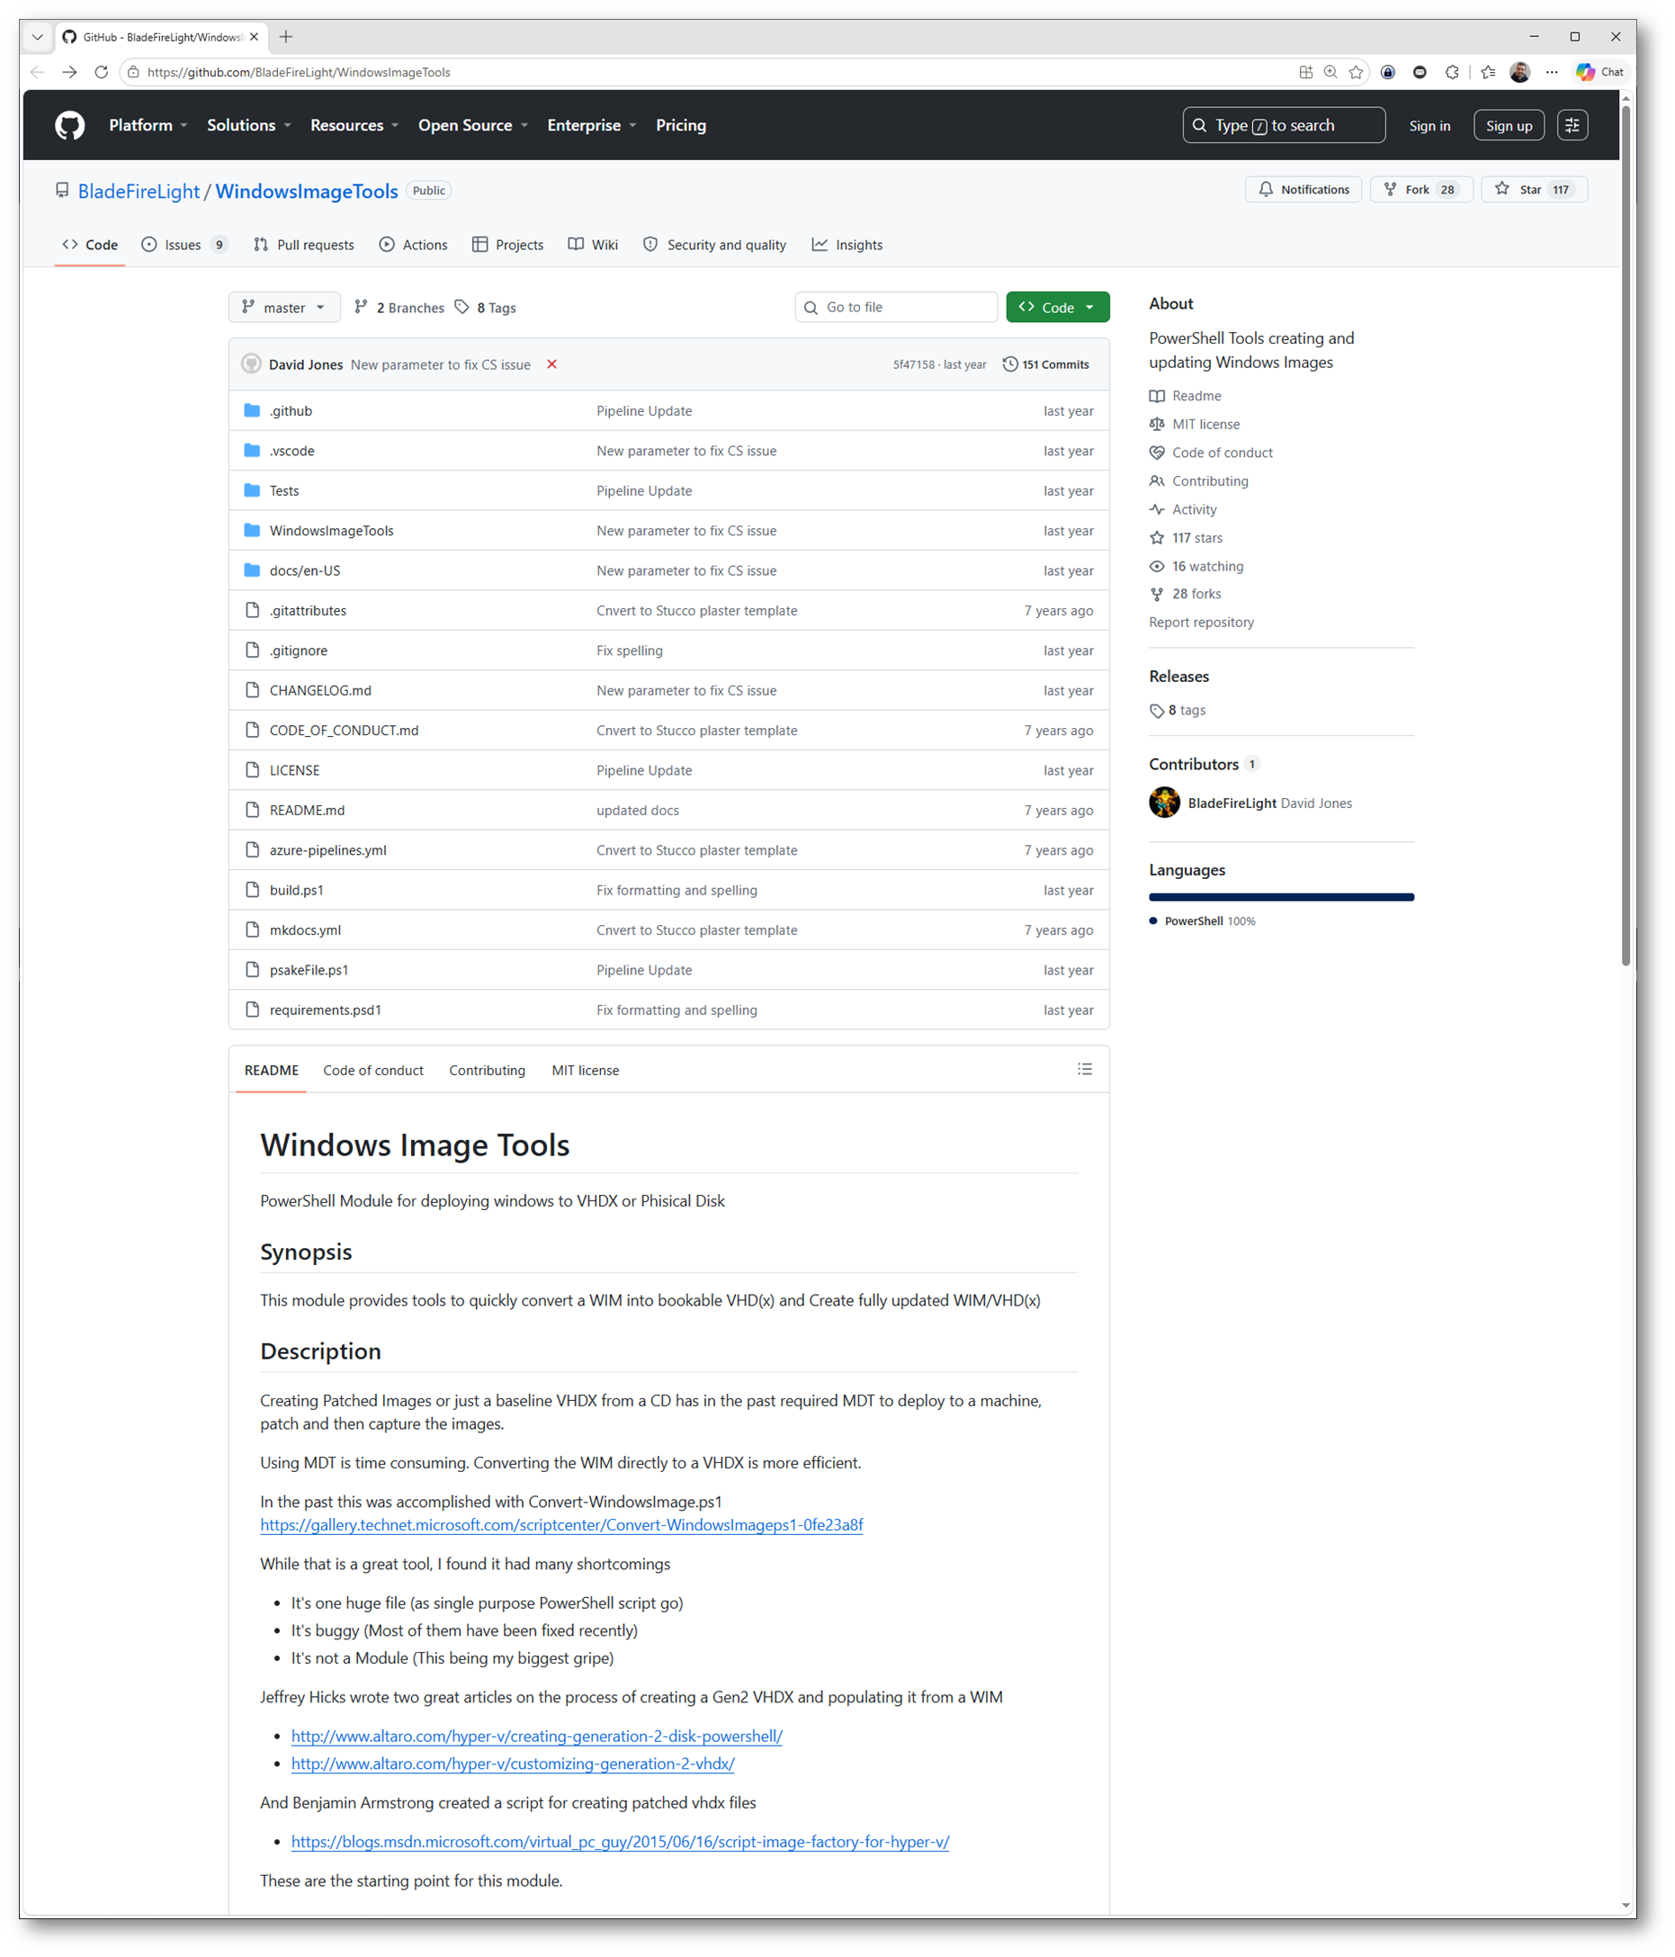Expand the Solutions menu
The width and height of the screenshot is (1675, 1957).
coord(249,126)
